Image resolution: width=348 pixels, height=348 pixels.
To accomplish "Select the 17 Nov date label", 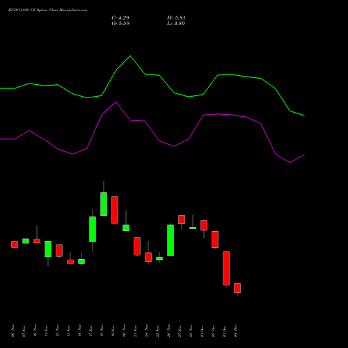I will coord(90,331).
